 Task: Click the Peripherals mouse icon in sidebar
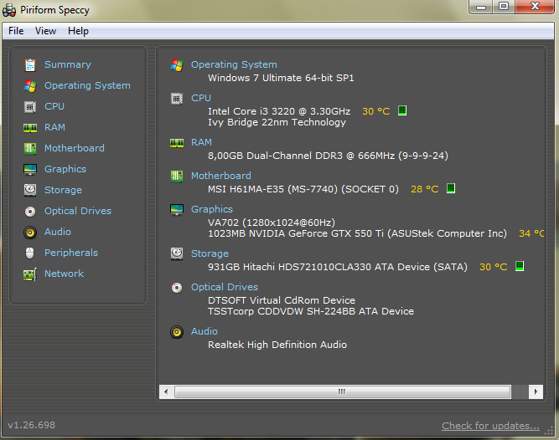[30, 253]
